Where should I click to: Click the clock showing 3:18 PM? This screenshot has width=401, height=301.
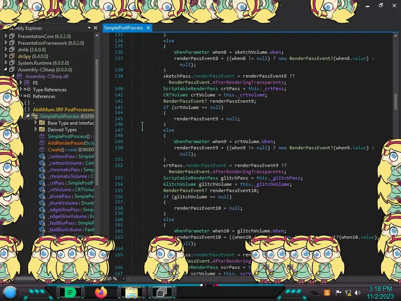380,289
